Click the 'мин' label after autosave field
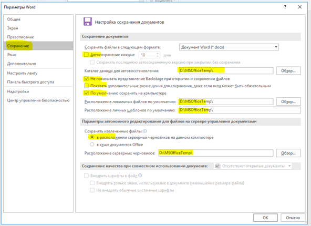 point(167,55)
